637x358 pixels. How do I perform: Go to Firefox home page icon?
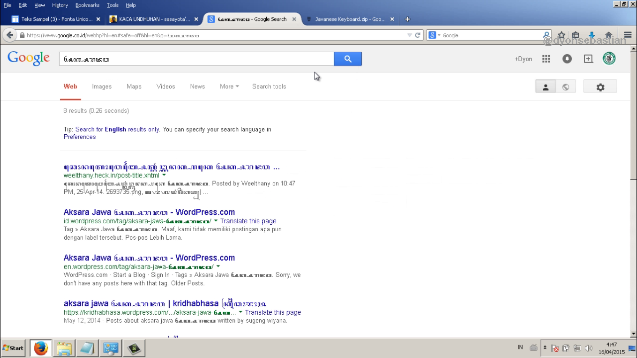click(x=609, y=35)
